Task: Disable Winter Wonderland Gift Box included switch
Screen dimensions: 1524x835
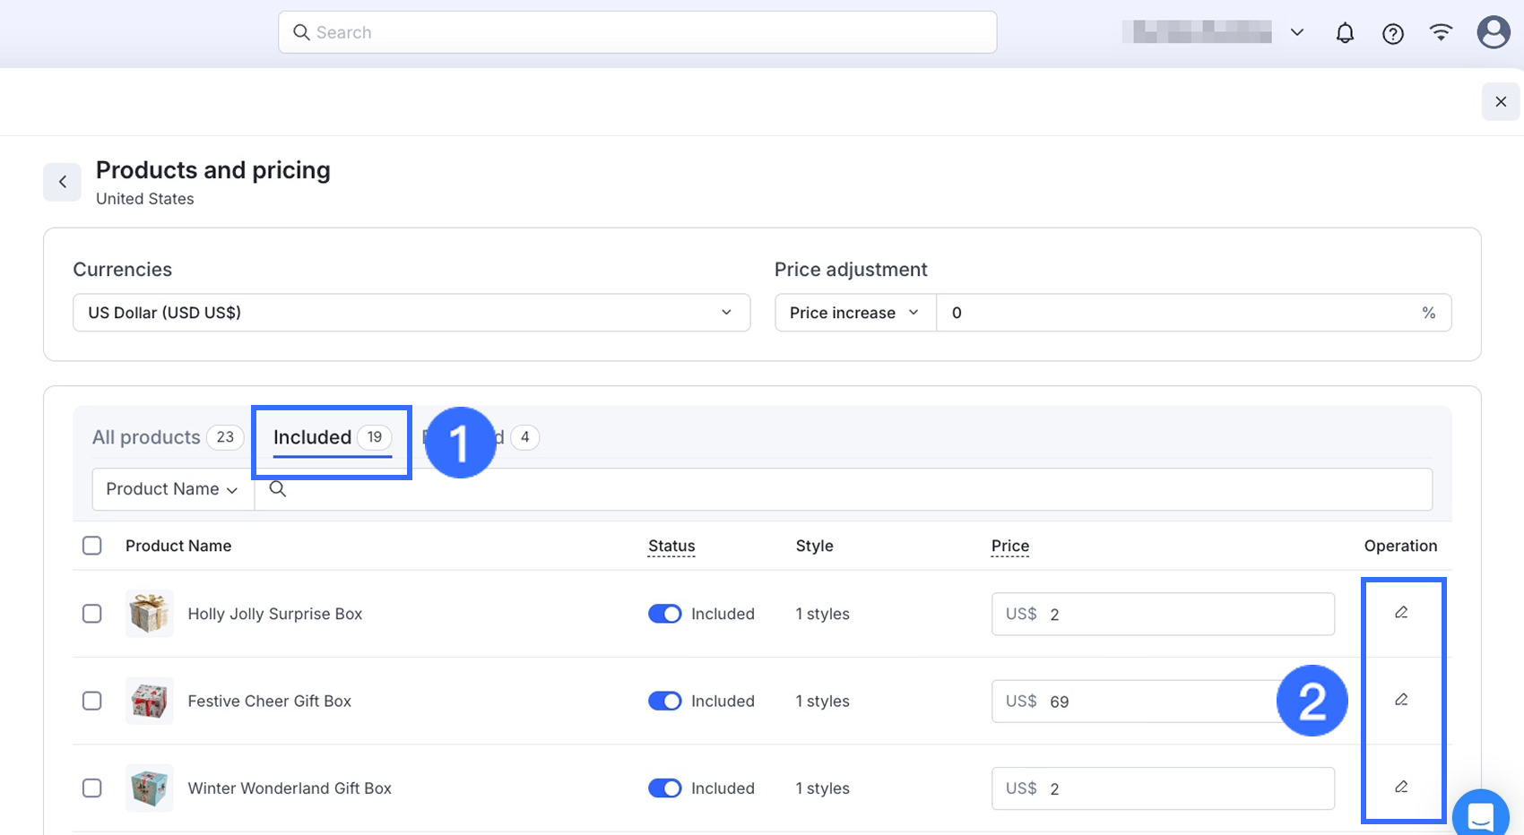Action: click(664, 788)
